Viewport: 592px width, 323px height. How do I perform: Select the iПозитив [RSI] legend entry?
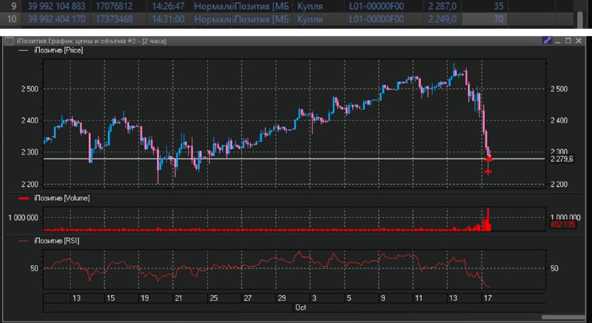pos(49,240)
